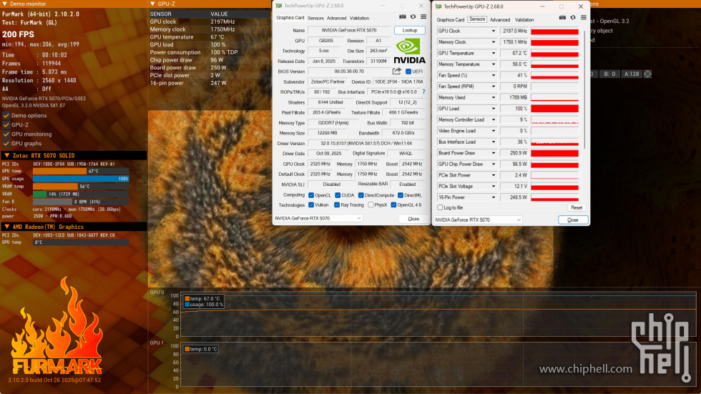Click the Lookup button

tap(409, 31)
